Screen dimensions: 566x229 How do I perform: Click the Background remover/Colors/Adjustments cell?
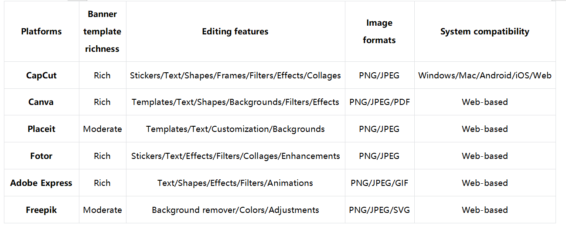235,210
